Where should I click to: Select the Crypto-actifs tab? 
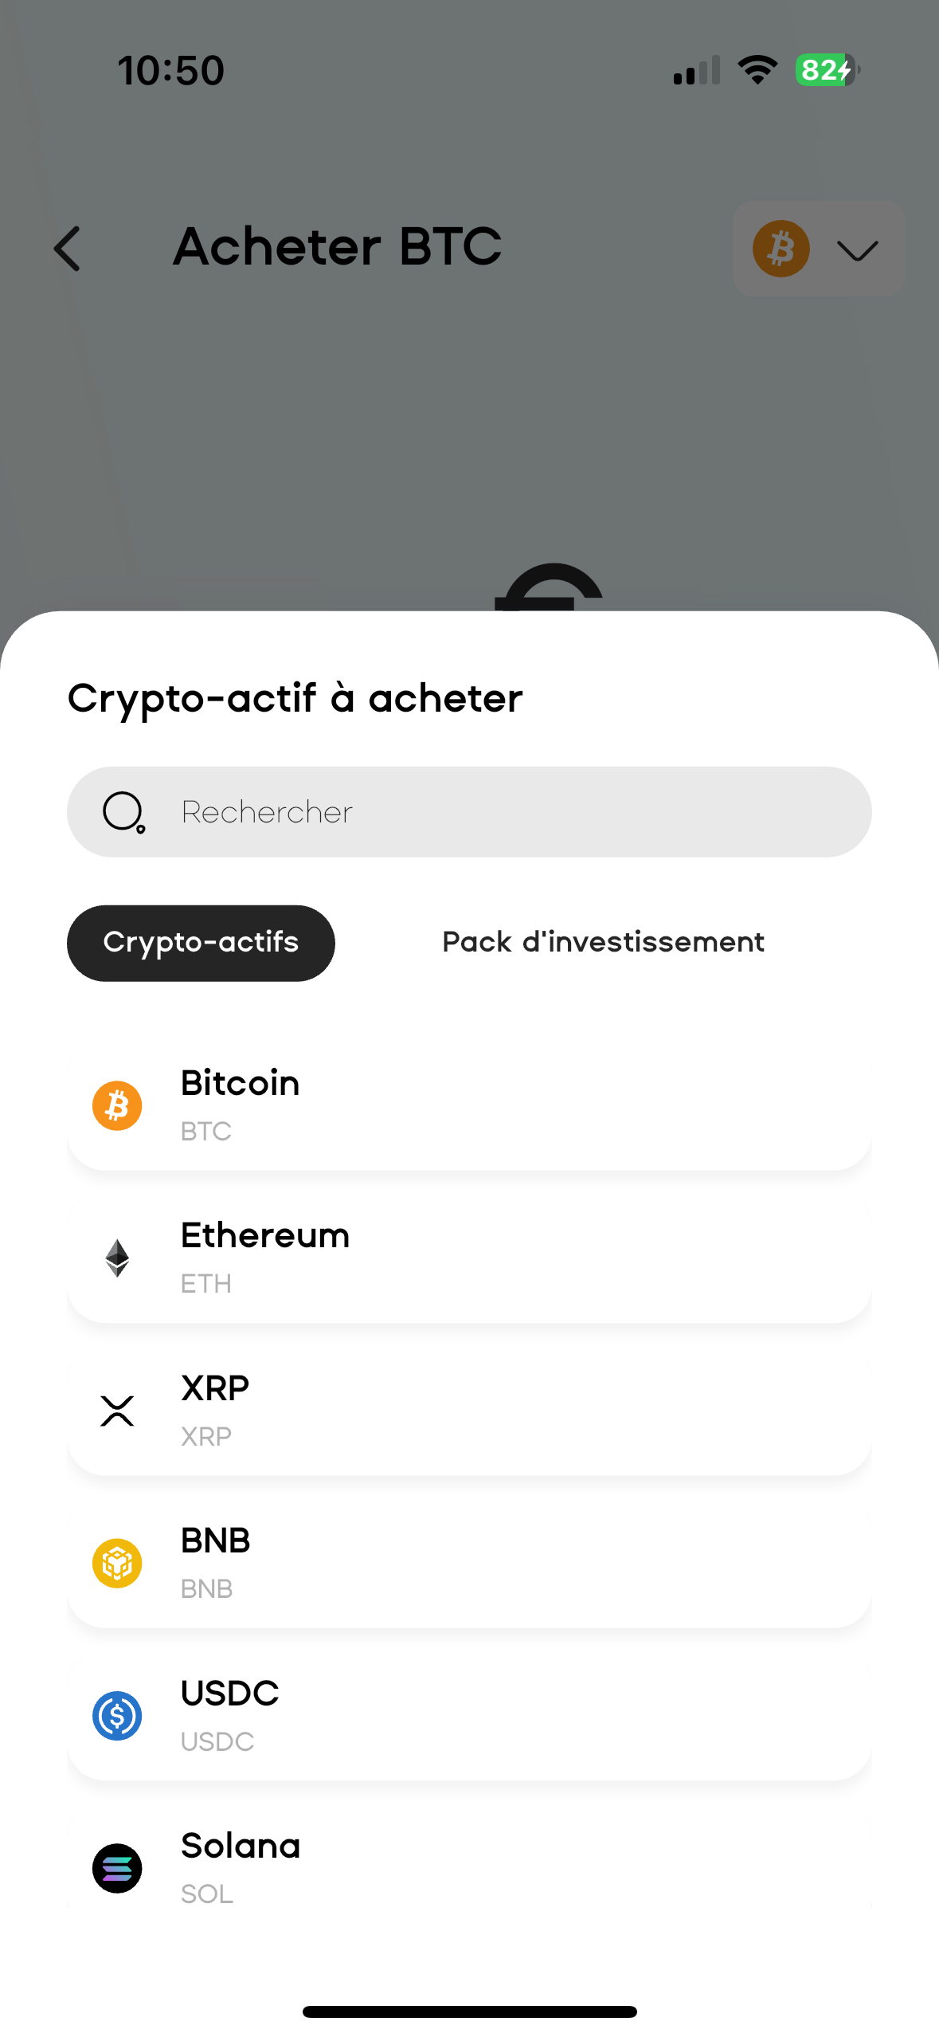[x=201, y=943]
